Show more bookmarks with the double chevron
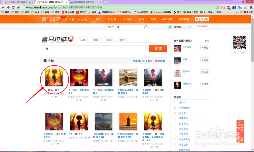 237,12
